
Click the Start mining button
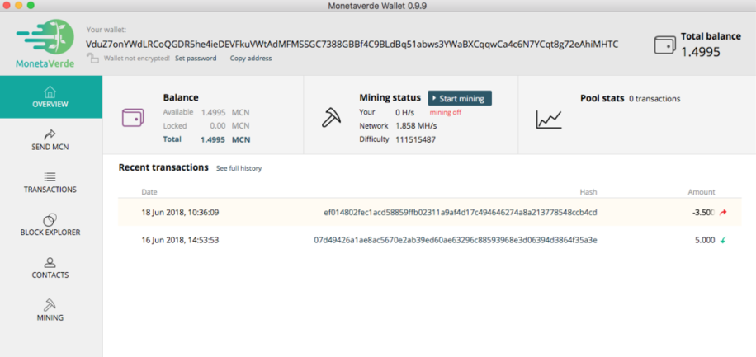coord(460,98)
